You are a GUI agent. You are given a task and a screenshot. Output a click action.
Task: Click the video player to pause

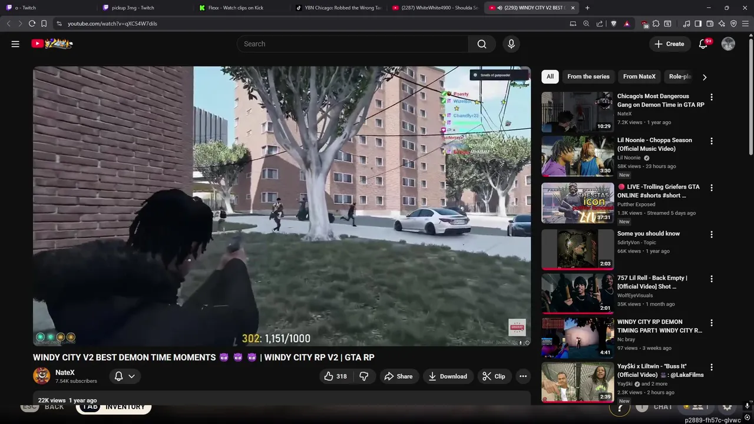click(x=282, y=206)
